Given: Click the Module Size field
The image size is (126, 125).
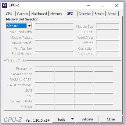Looking at the screenshot, I should [108, 26].
